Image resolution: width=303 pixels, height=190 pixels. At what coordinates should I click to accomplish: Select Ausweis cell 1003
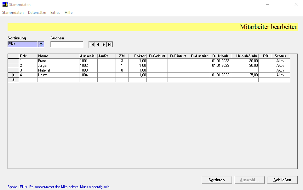point(88,70)
